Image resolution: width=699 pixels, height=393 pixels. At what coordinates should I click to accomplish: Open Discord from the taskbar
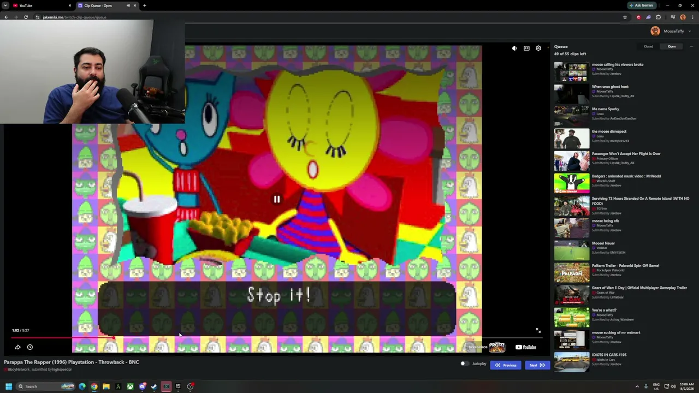coord(142,386)
